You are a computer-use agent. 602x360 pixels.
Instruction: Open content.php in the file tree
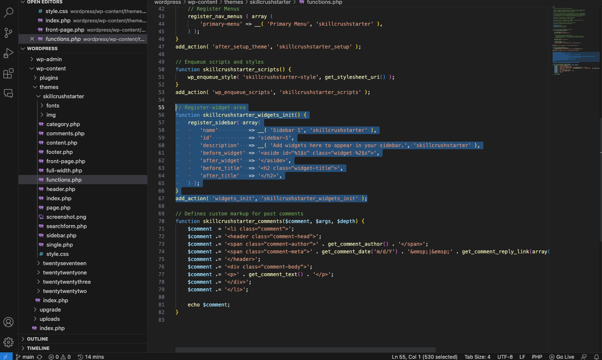point(83,143)
